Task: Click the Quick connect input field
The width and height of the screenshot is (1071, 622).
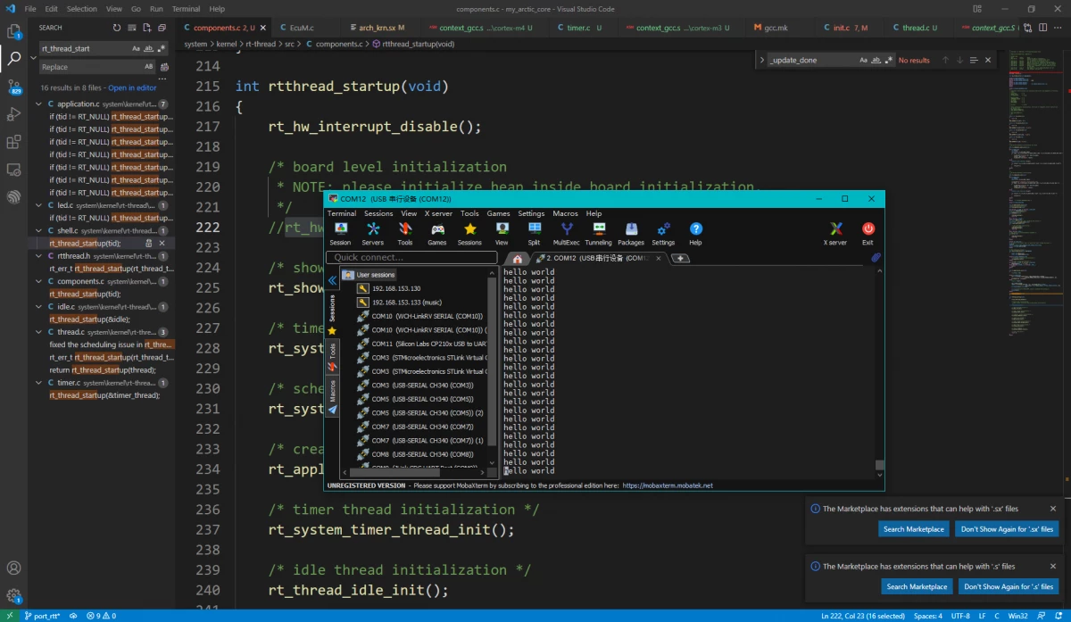Action: [x=411, y=258]
